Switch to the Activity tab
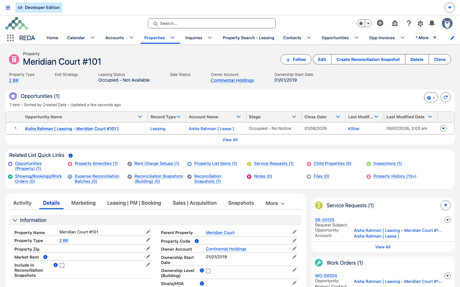This screenshot has height=287, width=460. [22, 203]
